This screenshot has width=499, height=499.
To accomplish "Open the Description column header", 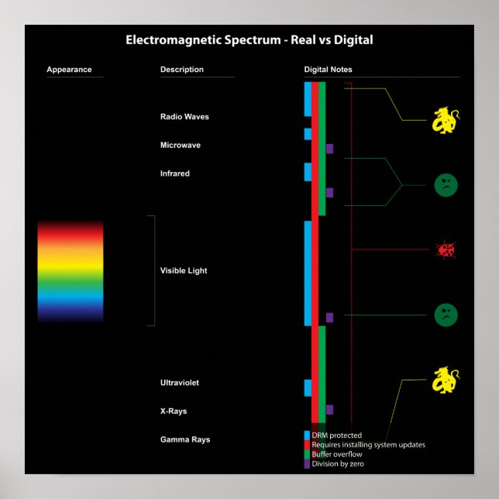I will [182, 70].
